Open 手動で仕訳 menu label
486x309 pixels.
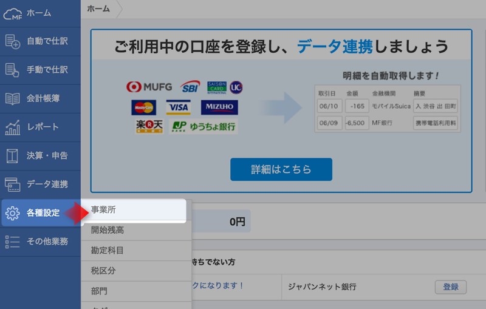(x=47, y=70)
